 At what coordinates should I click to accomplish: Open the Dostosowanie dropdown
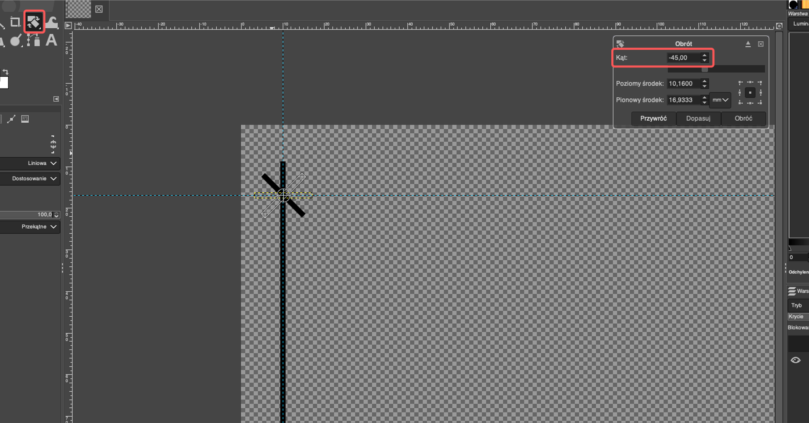30,179
